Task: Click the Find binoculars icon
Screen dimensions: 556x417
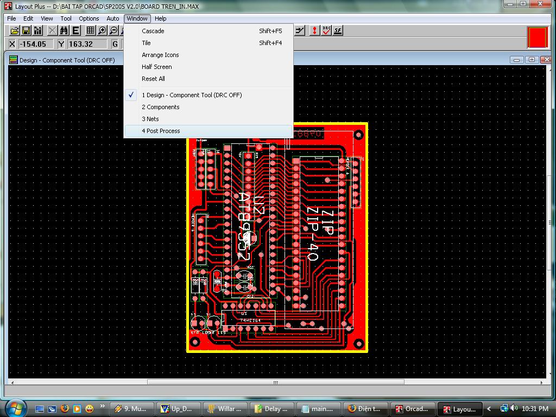Action: click(64, 30)
